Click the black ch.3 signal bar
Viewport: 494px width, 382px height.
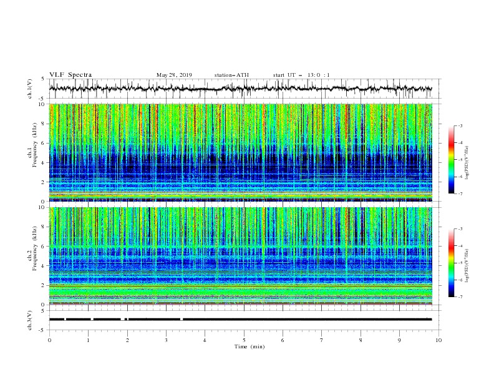240,320
